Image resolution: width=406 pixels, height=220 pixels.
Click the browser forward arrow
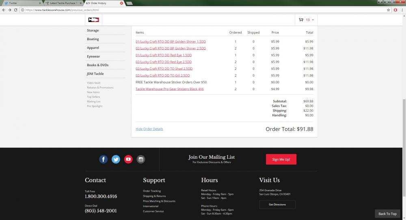(10, 10)
